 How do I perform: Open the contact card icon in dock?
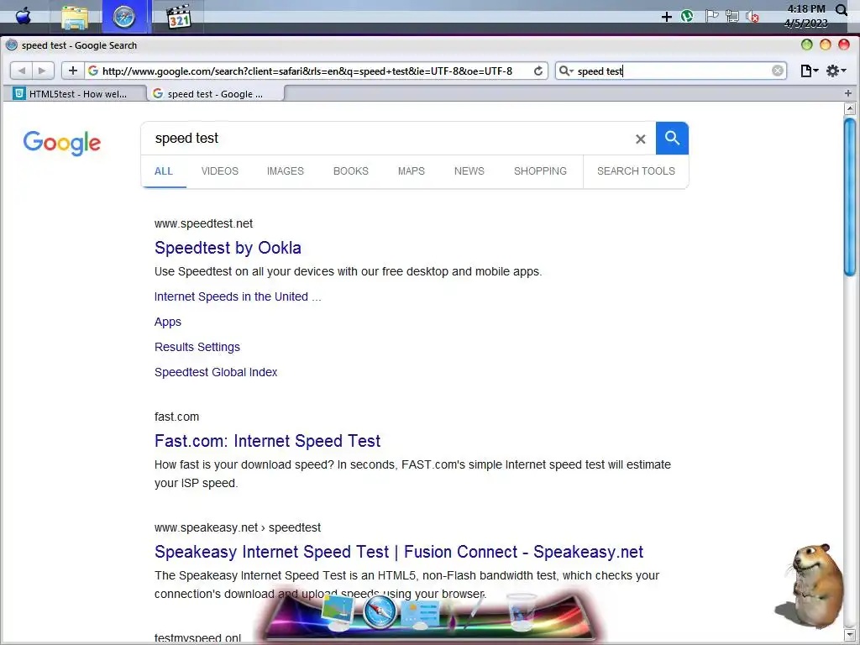(x=421, y=613)
